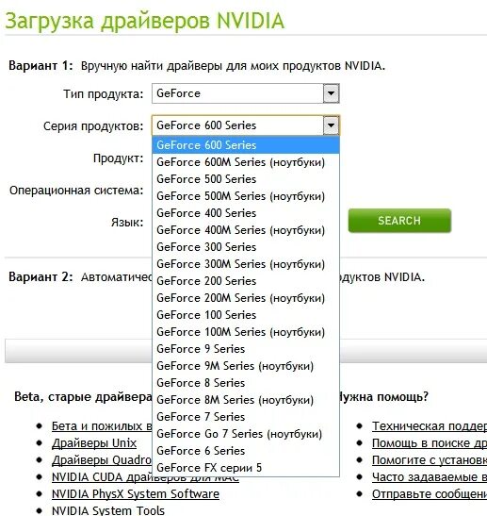Open the Часто задаваемые вопросы link
Image resolution: width=487 pixels, height=516 pixels.
click(x=430, y=477)
